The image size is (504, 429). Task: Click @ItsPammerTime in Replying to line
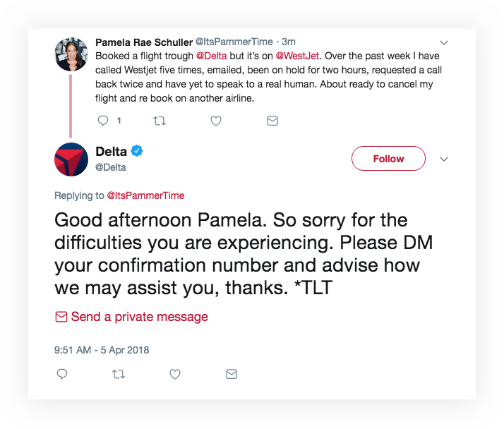click(145, 195)
